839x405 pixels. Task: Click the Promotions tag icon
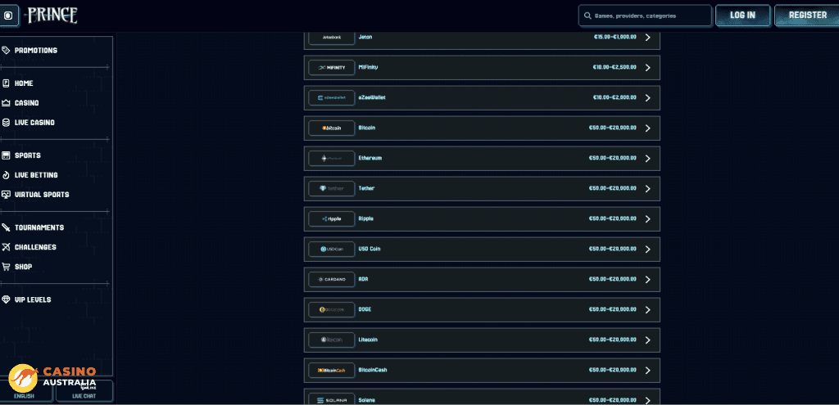pyautogui.click(x=6, y=50)
